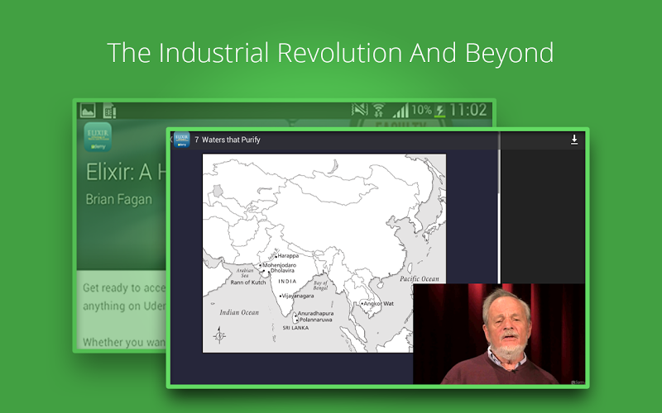Tap the Vijayanagara label on the map
662x413 pixels.
point(298,296)
